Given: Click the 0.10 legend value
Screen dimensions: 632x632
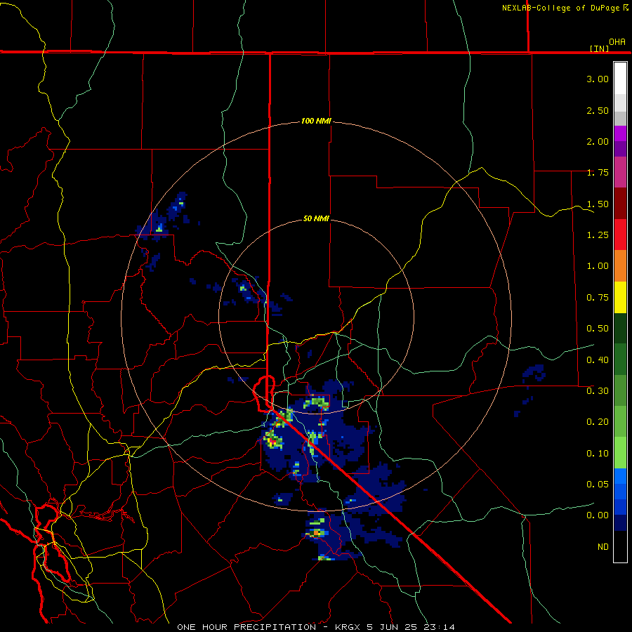Looking at the screenshot, I should click(x=598, y=453).
